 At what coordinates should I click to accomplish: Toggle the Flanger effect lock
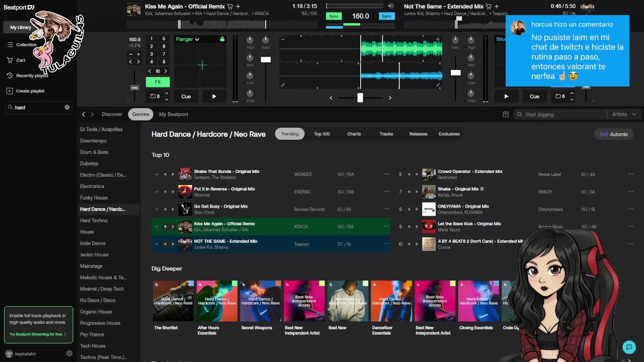coord(222,39)
